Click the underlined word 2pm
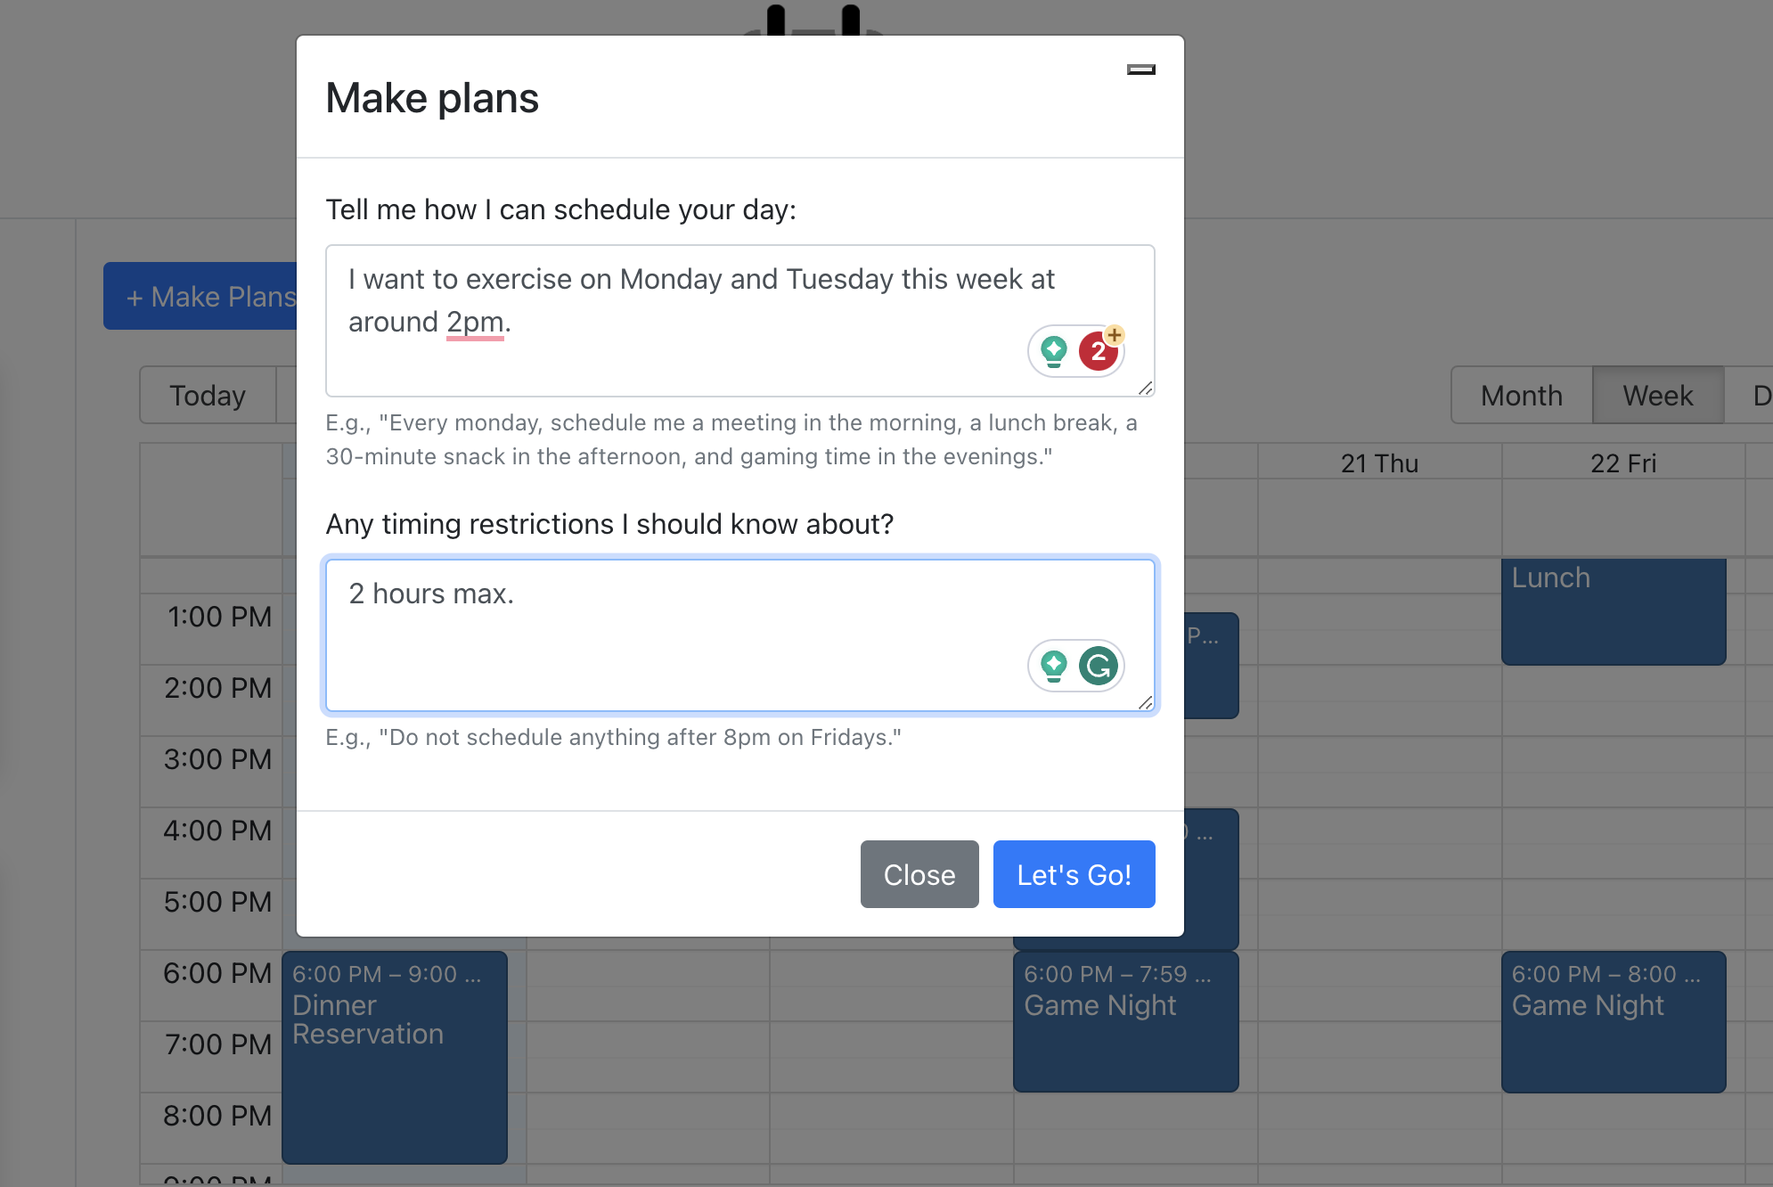Image resolution: width=1773 pixels, height=1187 pixels. 475,323
